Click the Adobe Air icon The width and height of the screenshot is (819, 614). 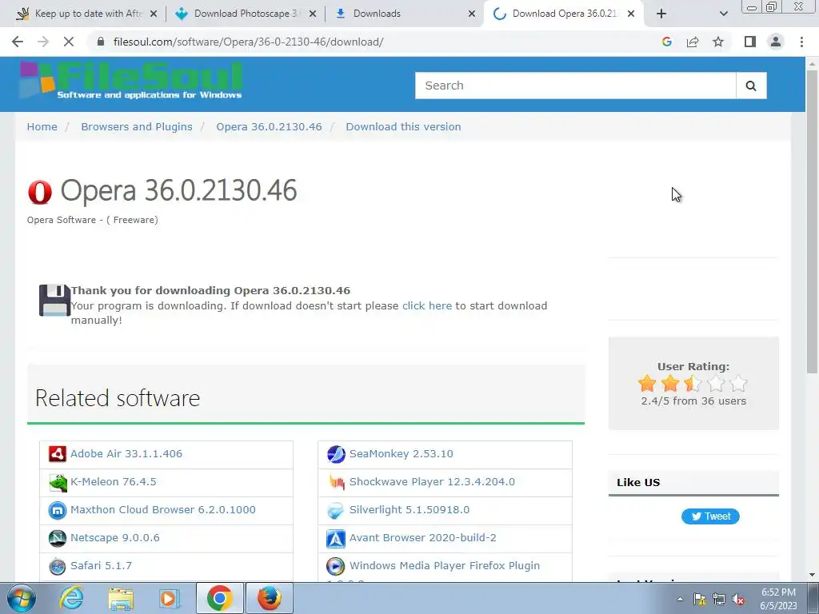(x=58, y=454)
